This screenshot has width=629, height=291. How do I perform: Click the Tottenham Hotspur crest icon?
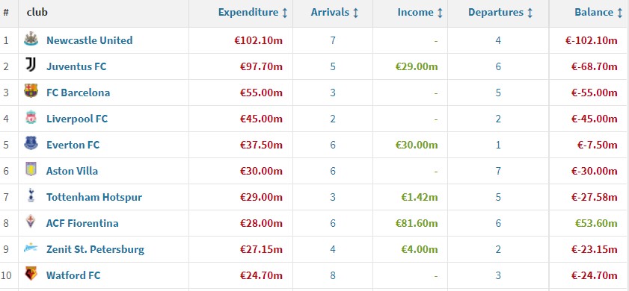click(31, 195)
